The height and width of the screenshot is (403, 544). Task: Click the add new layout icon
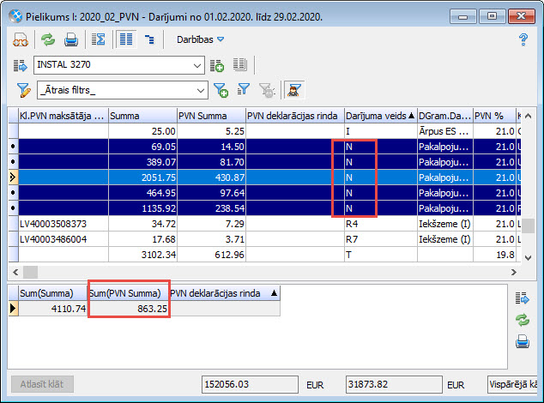(x=218, y=65)
